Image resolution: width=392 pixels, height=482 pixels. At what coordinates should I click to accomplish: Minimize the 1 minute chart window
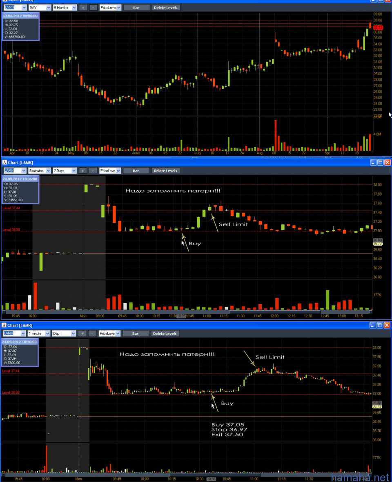pos(373,325)
